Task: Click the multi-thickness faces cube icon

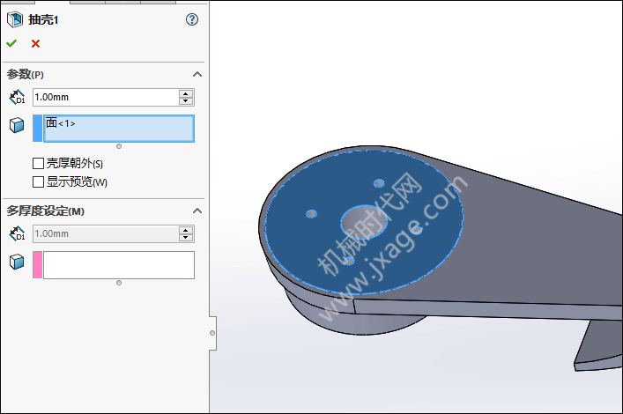Action: click(x=17, y=262)
